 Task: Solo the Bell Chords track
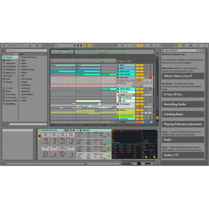[146, 75]
